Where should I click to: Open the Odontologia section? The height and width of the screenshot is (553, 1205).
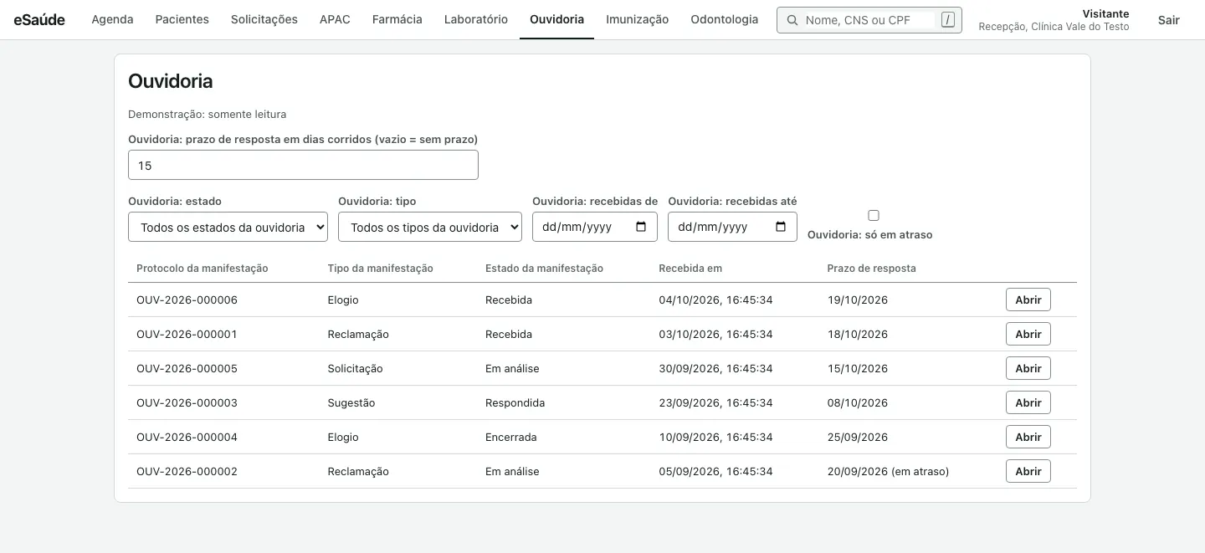pos(725,19)
